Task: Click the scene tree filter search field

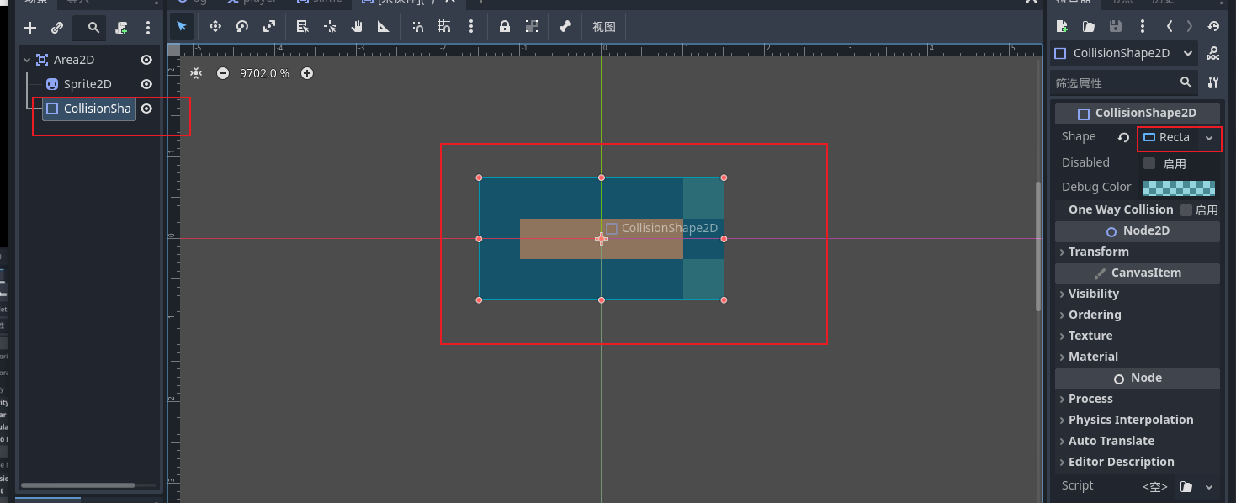Action: tap(89, 28)
